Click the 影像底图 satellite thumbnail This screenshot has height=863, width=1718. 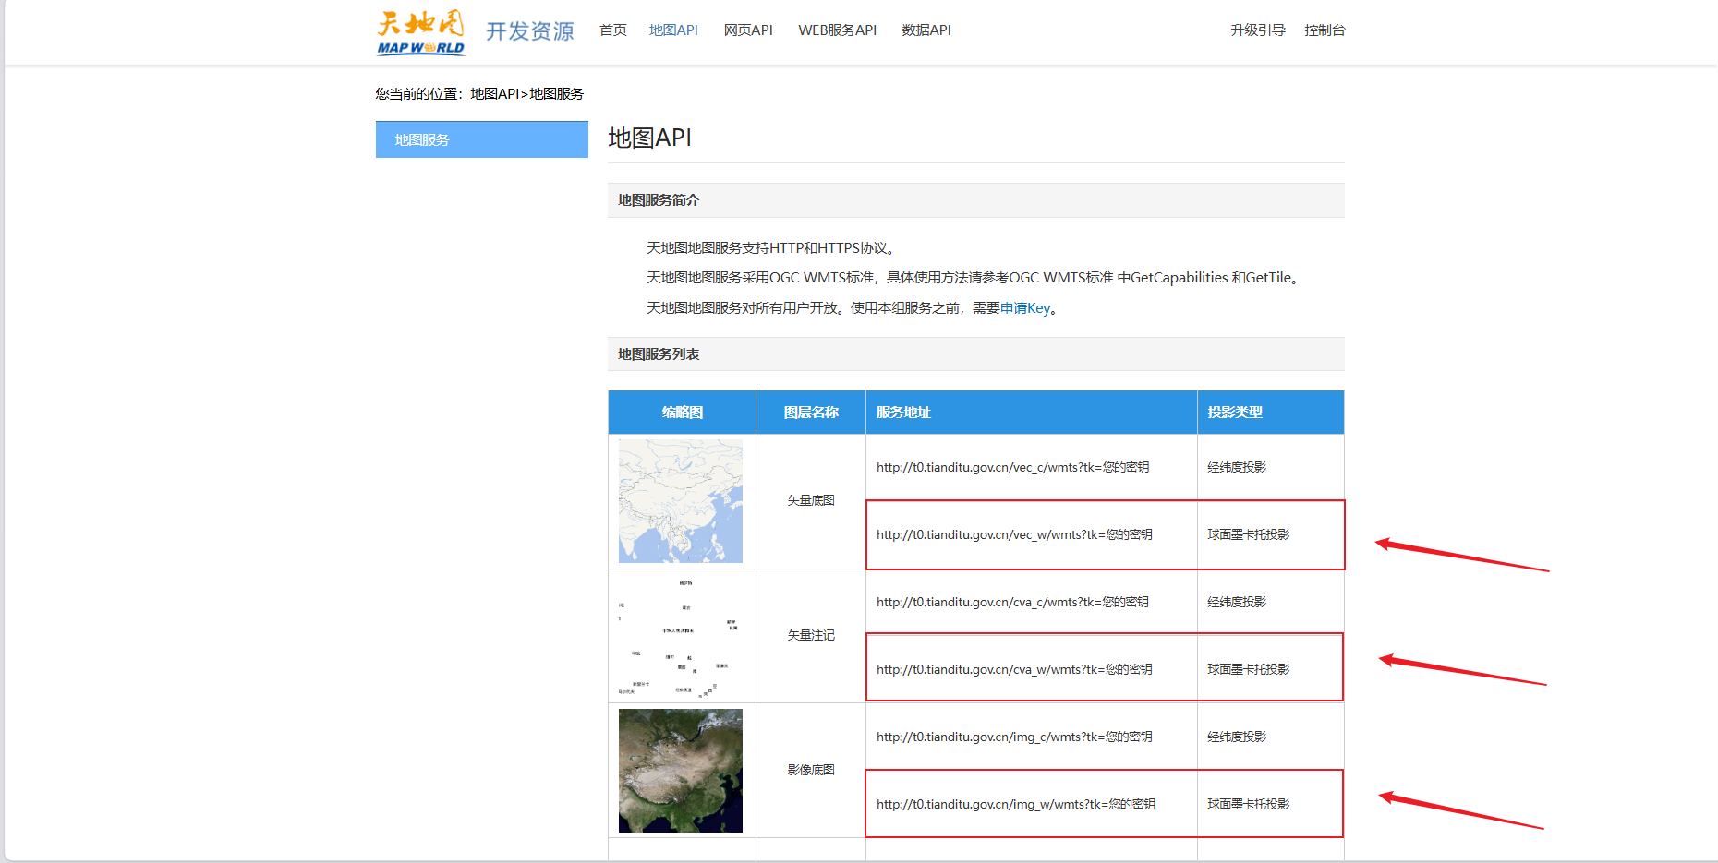pyautogui.click(x=681, y=771)
